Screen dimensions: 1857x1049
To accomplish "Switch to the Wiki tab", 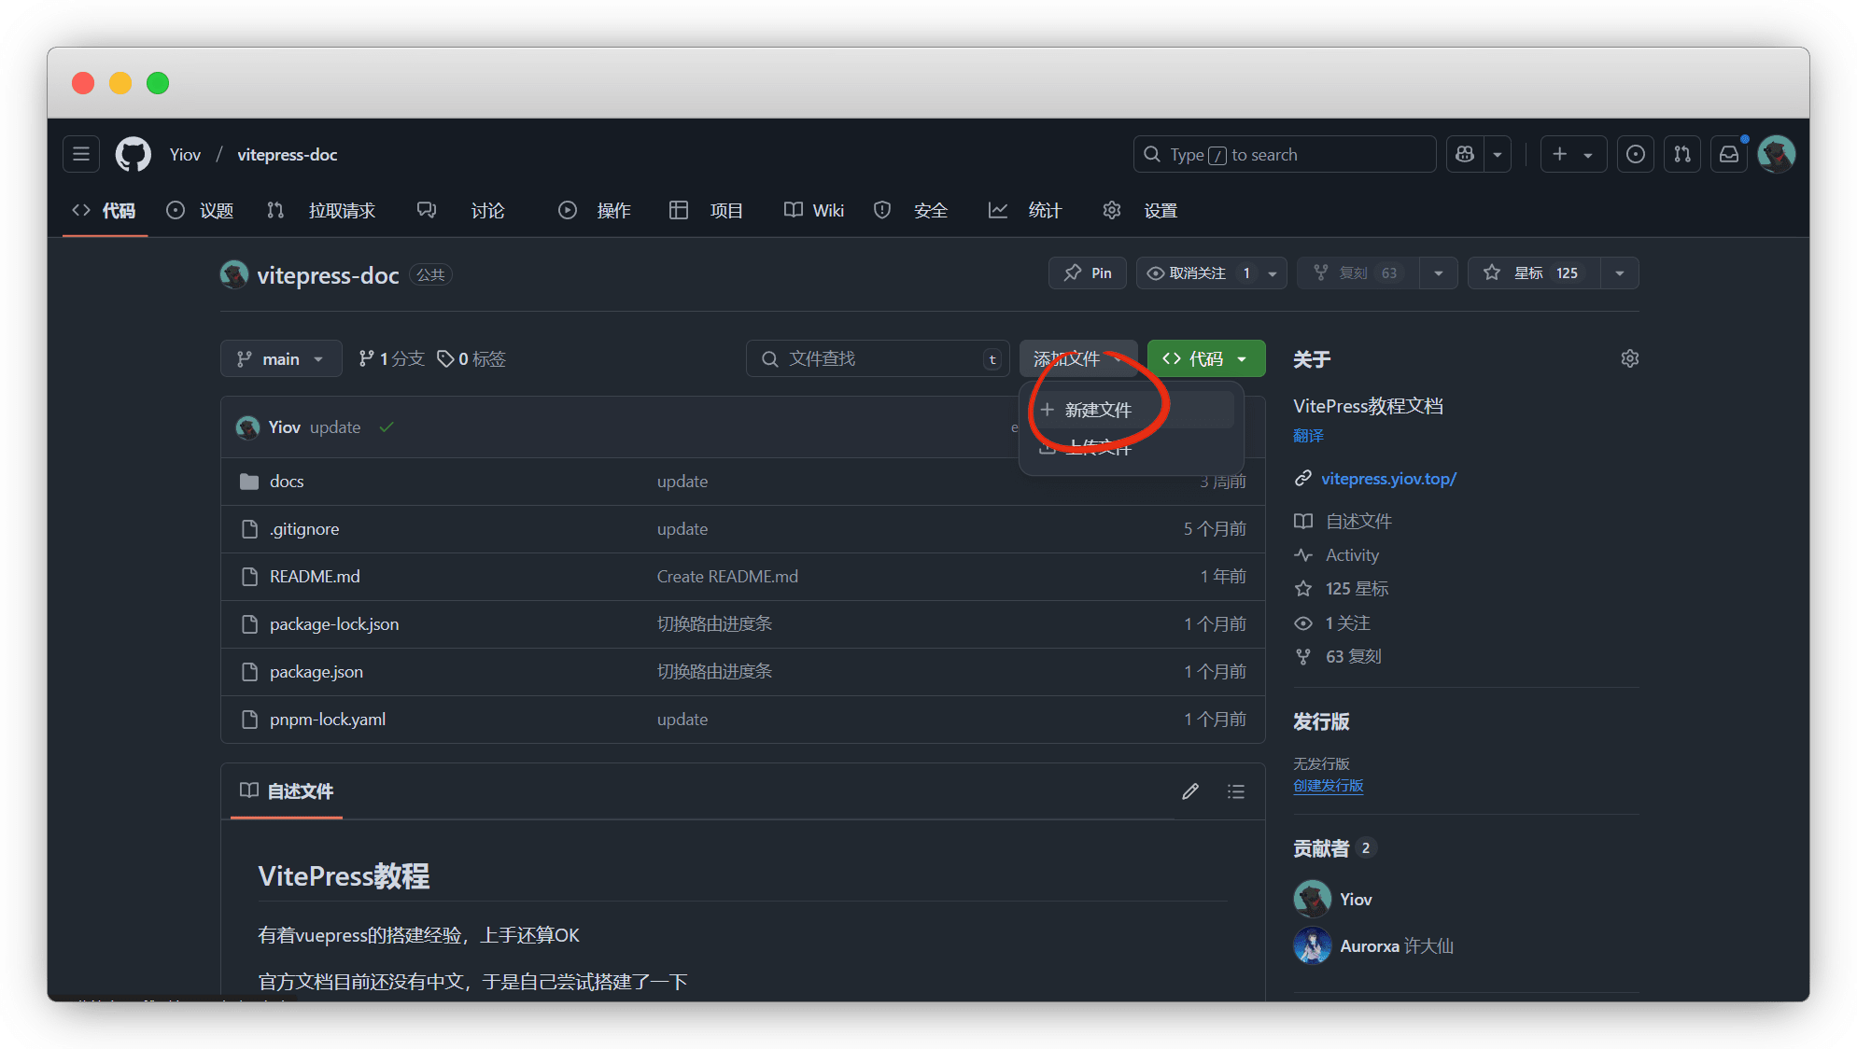I will pyautogui.click(x=814, y=210).
